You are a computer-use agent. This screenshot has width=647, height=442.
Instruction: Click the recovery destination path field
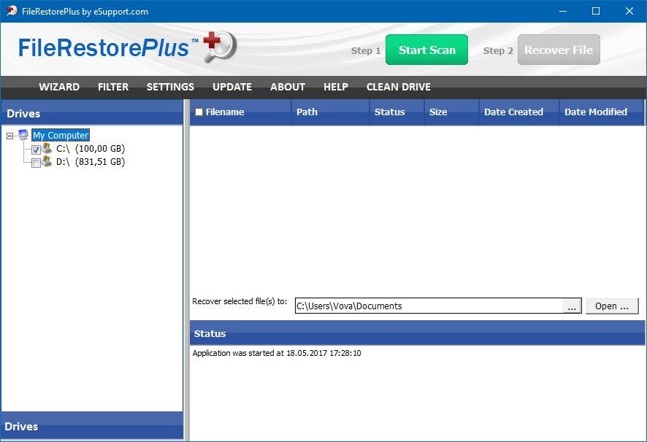(x=429, y=306)
